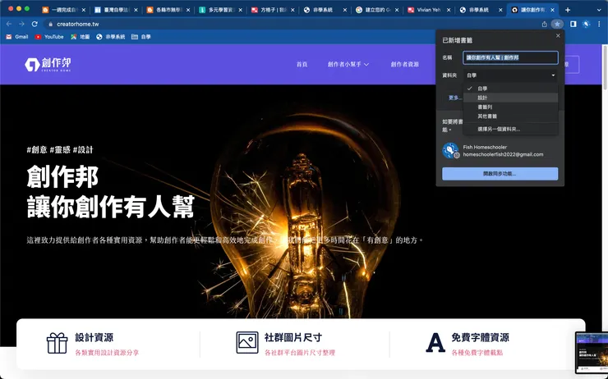Choose 設計 in the folder list
The image size is (608, 379).
(511, 98)
